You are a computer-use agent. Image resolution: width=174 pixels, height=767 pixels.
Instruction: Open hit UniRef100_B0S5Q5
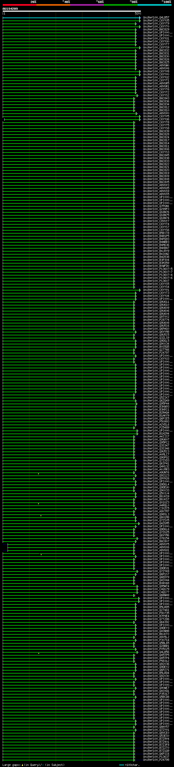pos(156,347)
